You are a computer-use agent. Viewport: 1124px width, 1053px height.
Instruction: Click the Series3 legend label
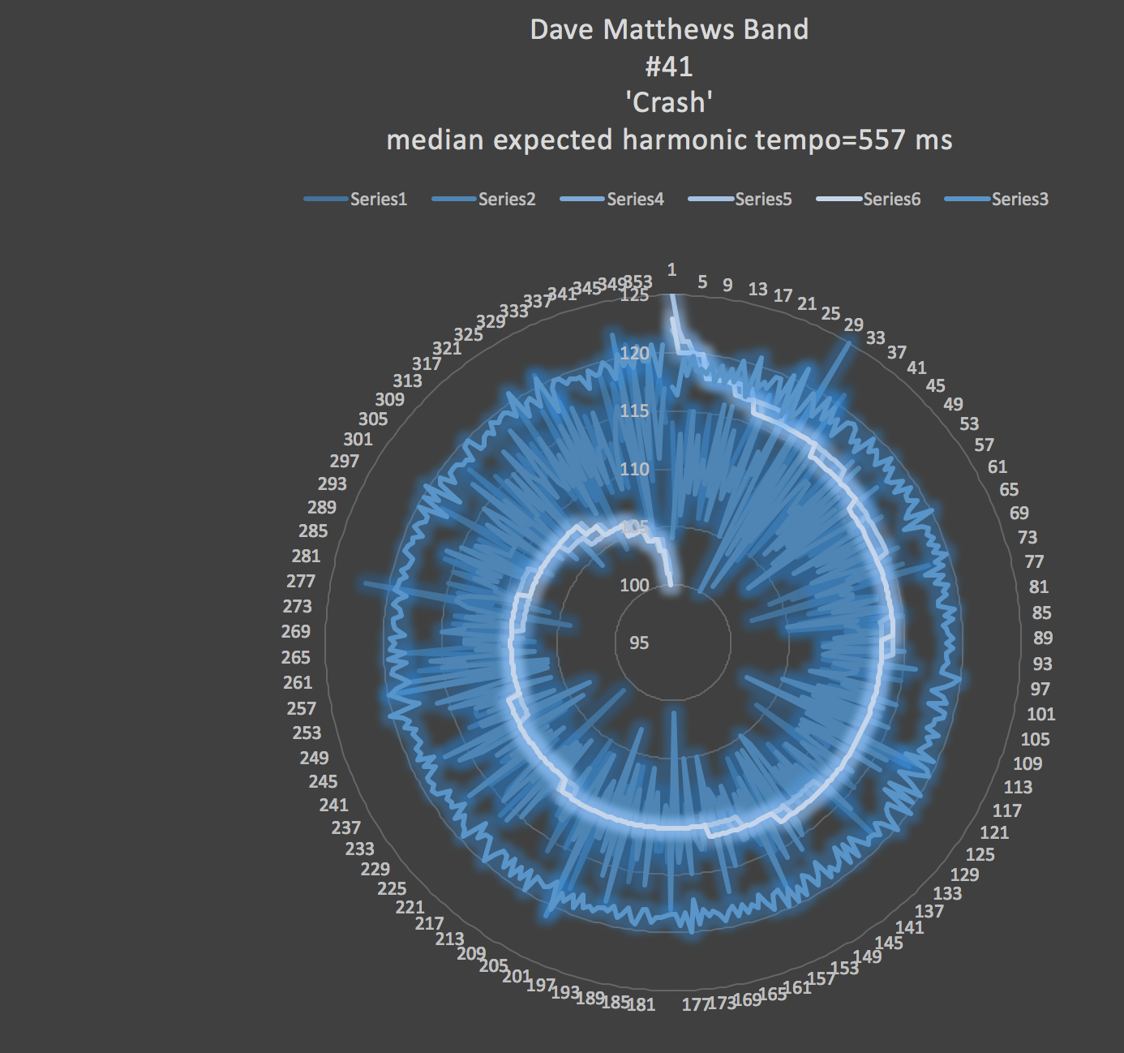click(1019, 200)
